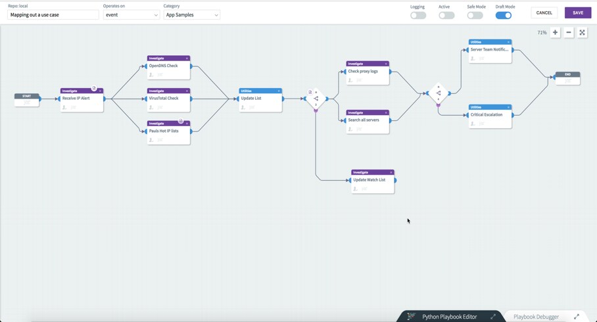Select the END block
Viewport: 597px width, 322px height.
pos(567,78)
